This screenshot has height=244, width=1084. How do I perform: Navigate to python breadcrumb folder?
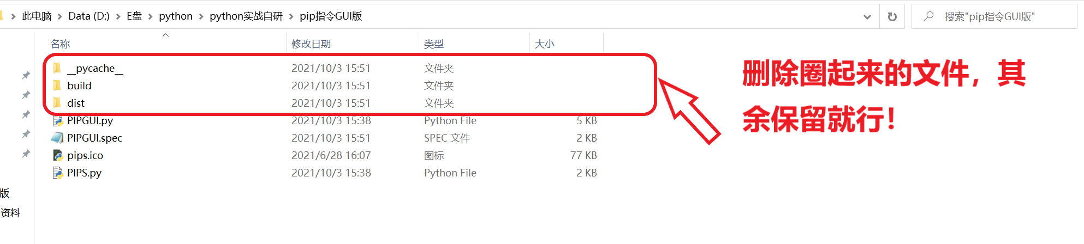[x=176, y=16]
